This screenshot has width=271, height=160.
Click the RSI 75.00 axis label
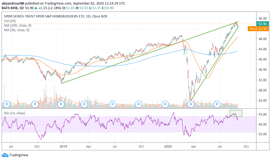[x=262, y=115]
